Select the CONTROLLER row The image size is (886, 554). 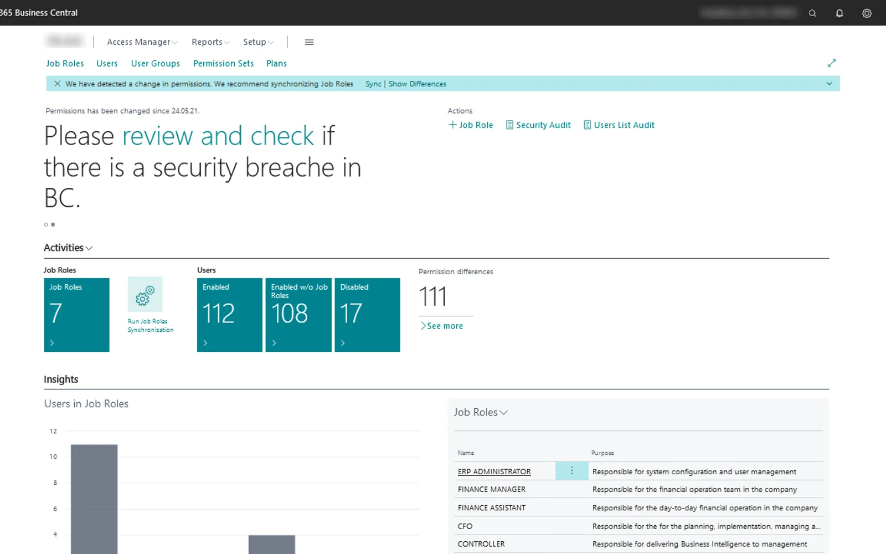[x=639, y=544]
